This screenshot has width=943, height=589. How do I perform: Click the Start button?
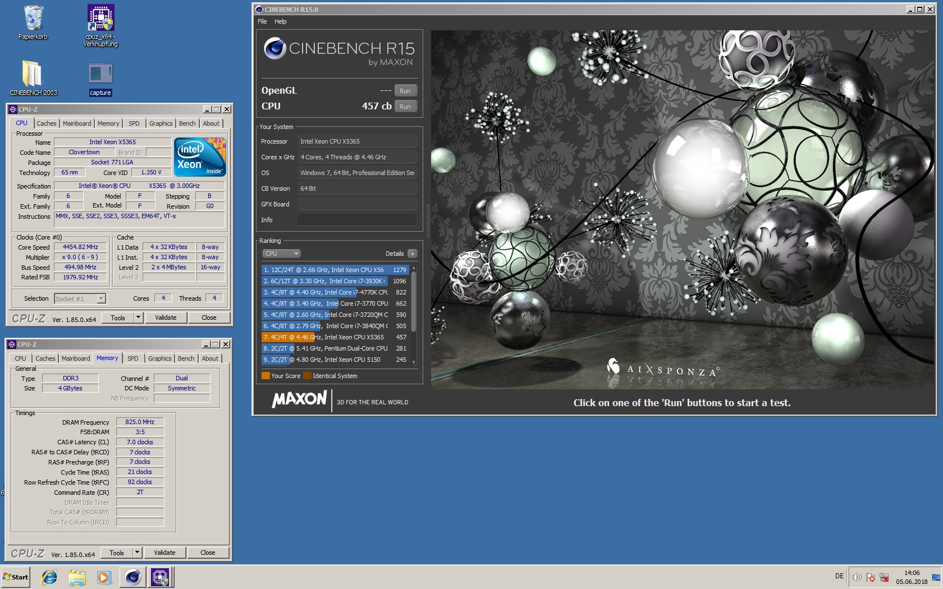(x=16, y=577)
